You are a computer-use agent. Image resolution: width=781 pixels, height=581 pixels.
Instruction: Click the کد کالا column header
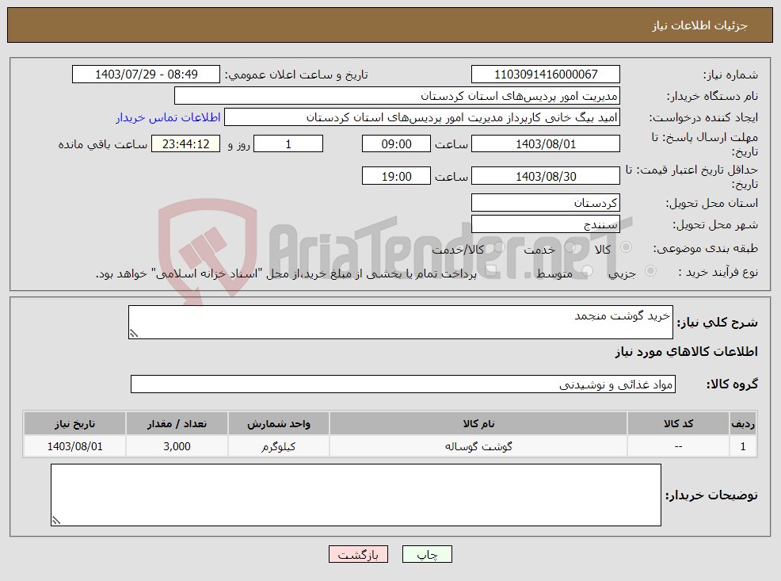tap(678, 423)
